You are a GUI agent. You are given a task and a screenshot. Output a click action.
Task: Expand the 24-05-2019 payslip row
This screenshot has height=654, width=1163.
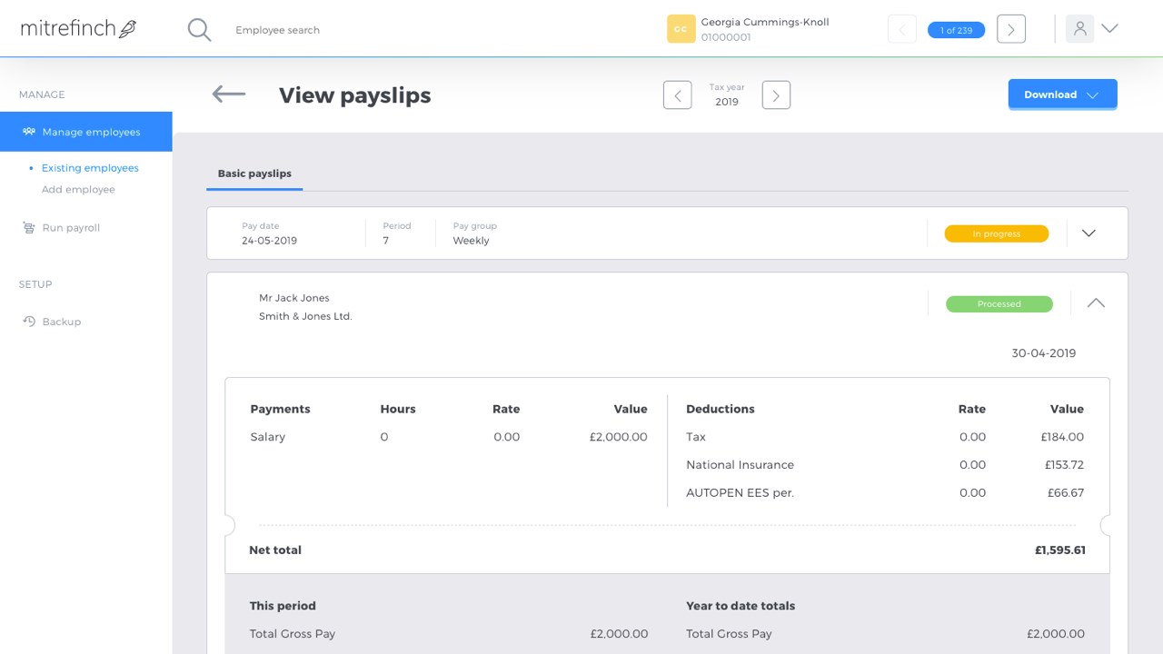[x=1088, y=233]
